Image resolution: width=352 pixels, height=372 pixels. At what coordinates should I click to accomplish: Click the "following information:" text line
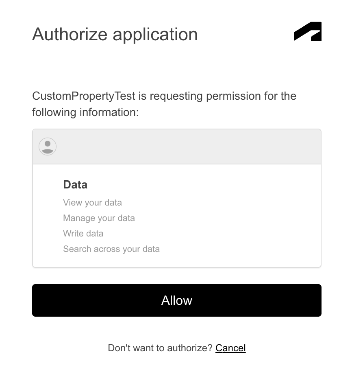[x=85, y=112]
